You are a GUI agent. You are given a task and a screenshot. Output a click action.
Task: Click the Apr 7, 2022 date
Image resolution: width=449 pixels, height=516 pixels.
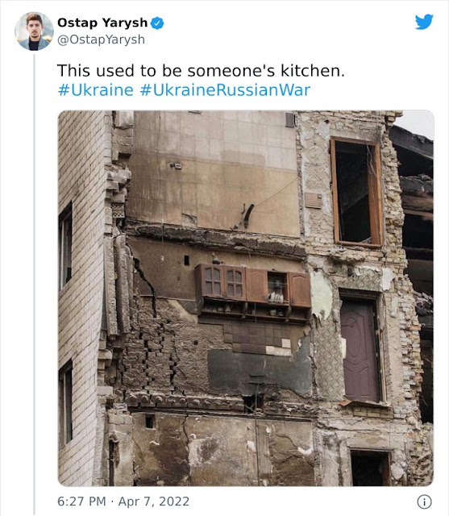(x=154, y=501)
